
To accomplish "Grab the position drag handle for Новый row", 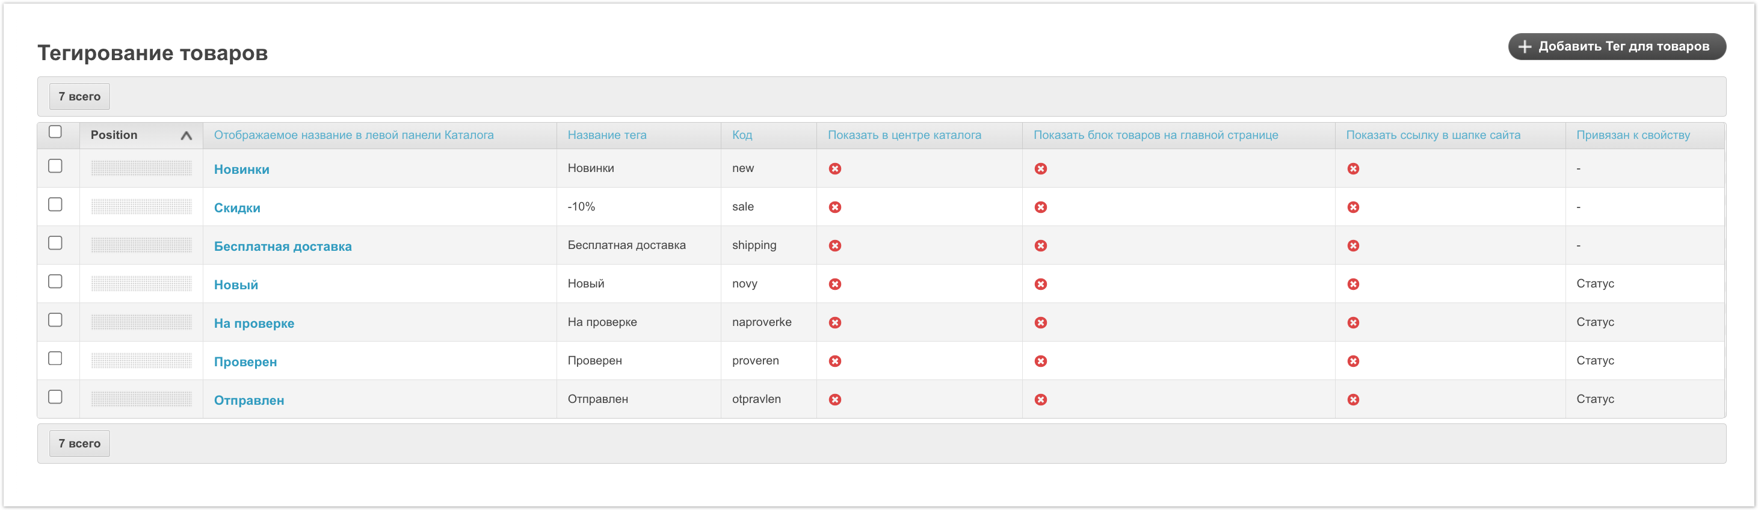I will pos(141,284).
